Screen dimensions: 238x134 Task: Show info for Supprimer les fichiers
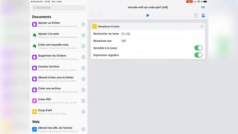pos(83,57)
